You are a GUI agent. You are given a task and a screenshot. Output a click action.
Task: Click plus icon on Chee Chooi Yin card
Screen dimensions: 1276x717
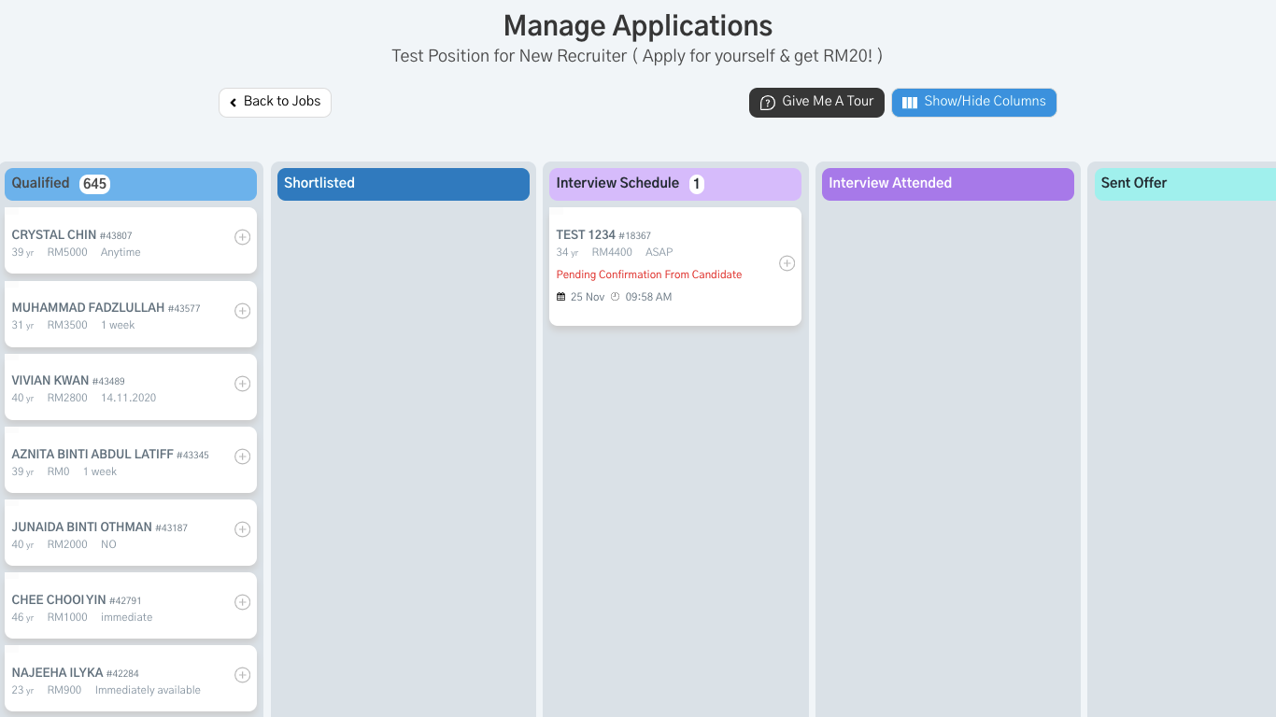pyautogui.click(x=242, y=602)
